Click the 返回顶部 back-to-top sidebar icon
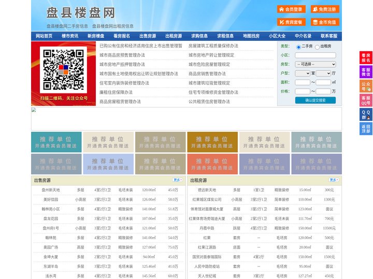The height and width of the screenshot is (279, 373). tap(366, 129)
